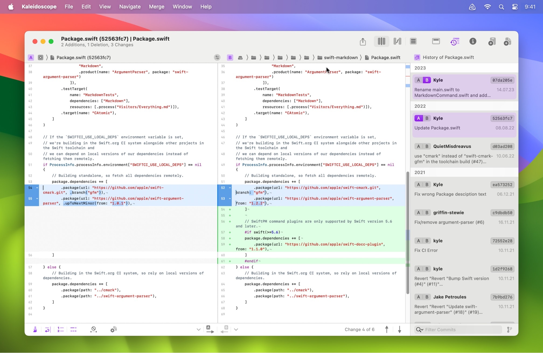This screenshot has width=543, height=353.
Task: Open the Merge menu
Action: [x=156, y=7]
